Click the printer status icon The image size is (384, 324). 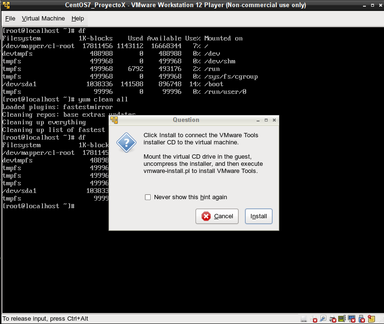332,319
